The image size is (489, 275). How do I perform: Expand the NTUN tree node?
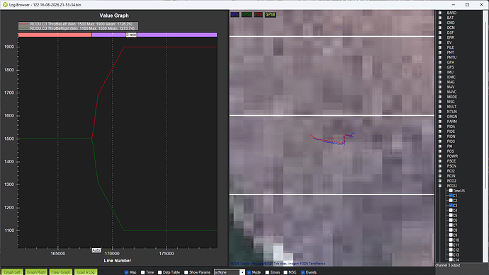(440, 112)
